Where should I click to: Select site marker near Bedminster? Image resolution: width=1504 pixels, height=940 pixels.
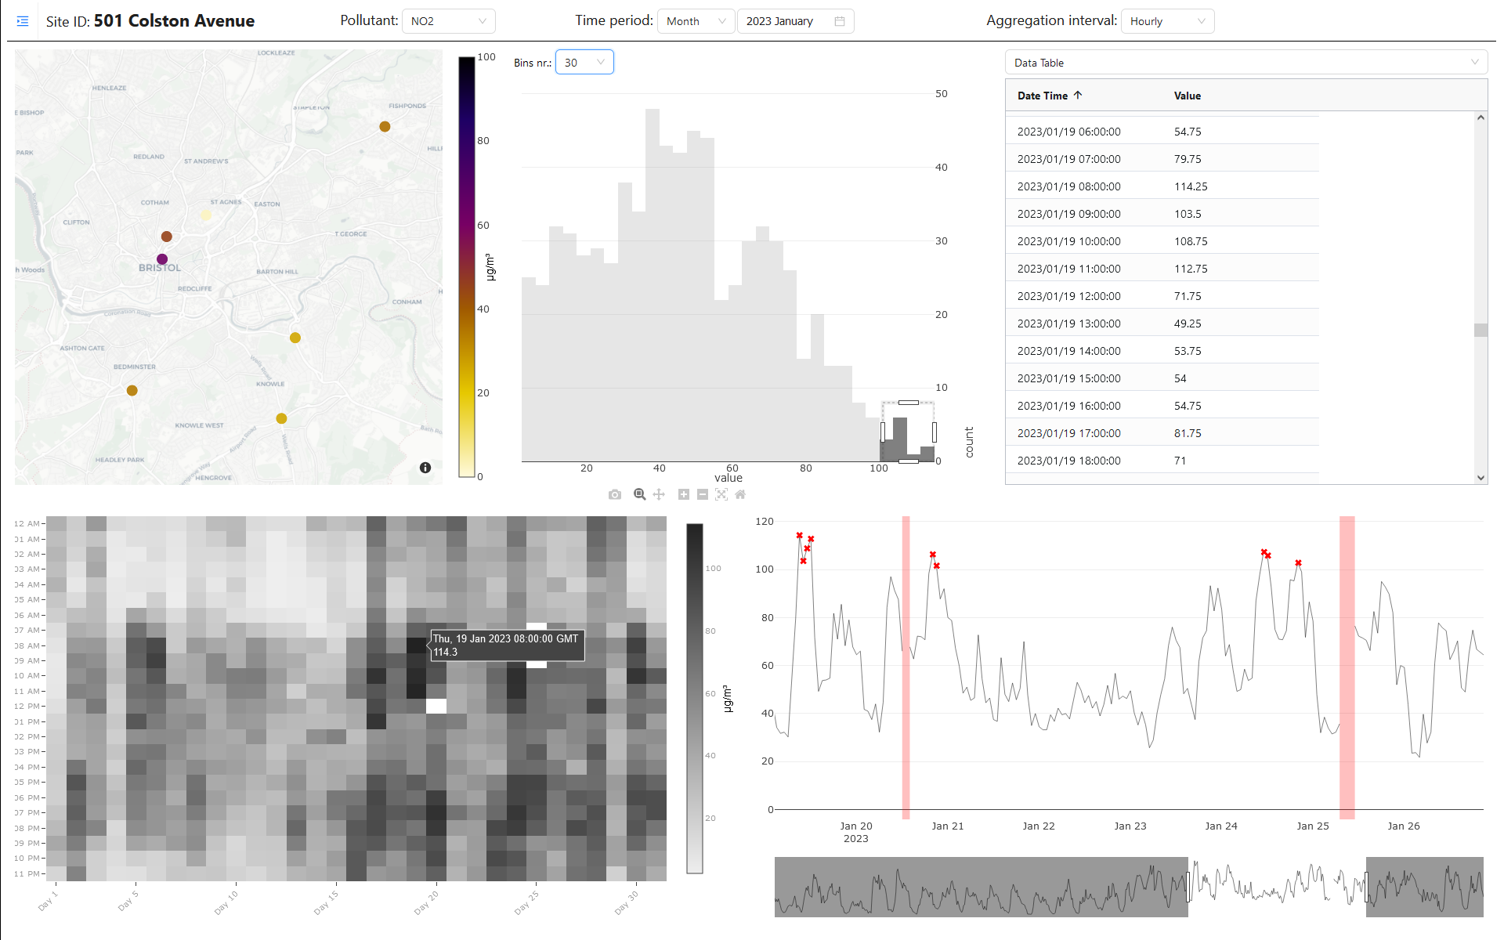pos(132,390)
